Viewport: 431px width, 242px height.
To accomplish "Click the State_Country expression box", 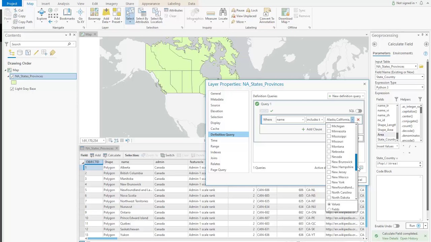I will (399, 164).
